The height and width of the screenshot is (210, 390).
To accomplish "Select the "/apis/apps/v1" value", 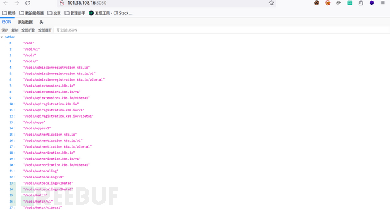I will pyautogui.click(x=37, y=128).
